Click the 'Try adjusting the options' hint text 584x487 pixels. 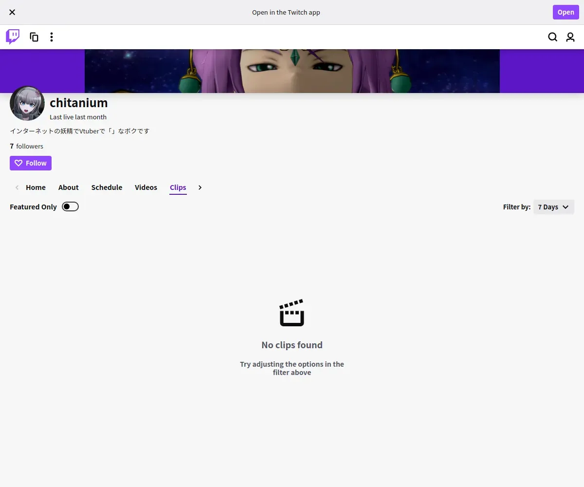pos(292,368)
